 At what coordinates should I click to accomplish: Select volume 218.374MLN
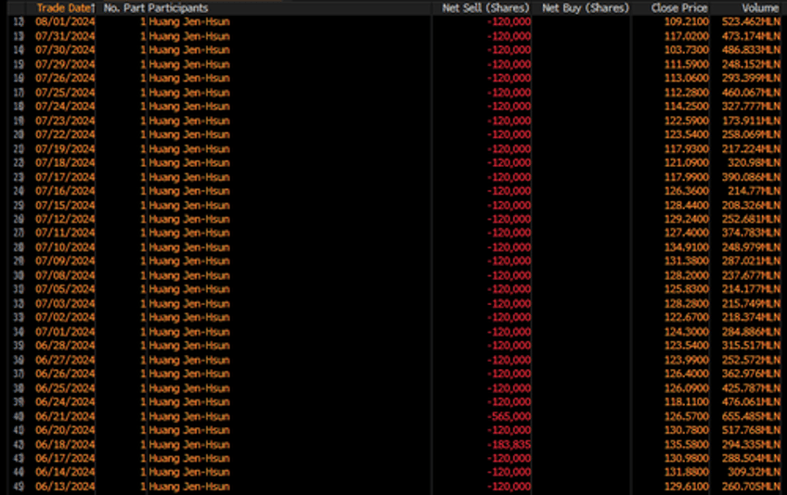[x=752, y=317]
